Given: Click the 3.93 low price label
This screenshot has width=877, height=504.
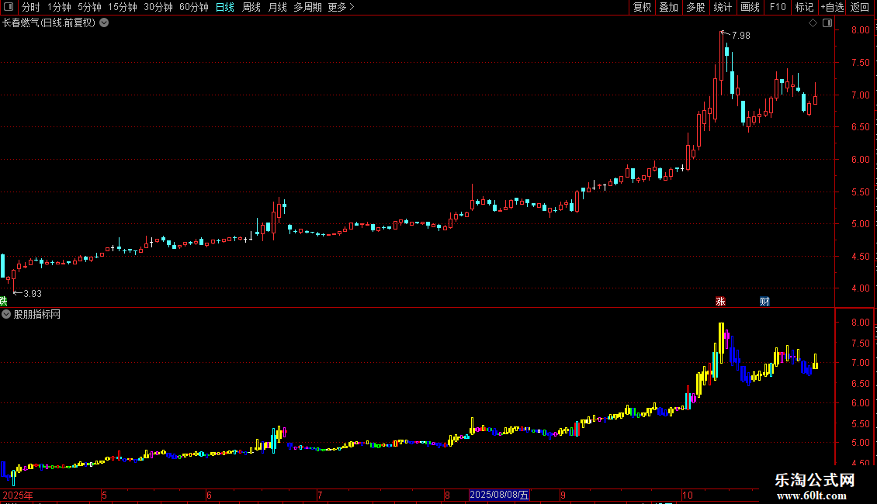Looking at the screenshot, I should pyautogui.click(x=33, y=293).
